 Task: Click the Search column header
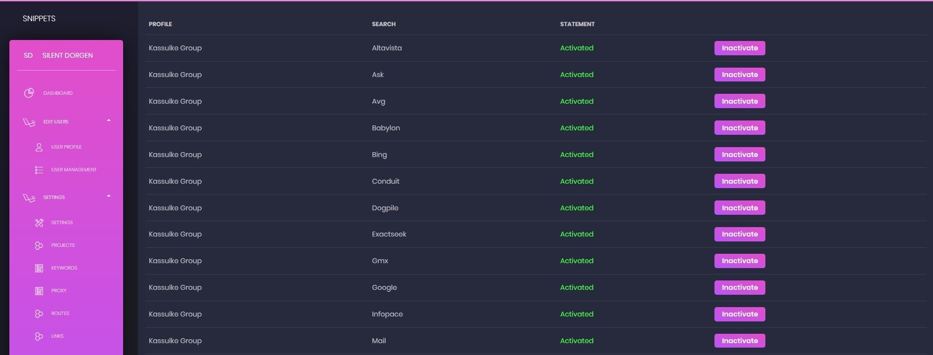coord(384,24)
